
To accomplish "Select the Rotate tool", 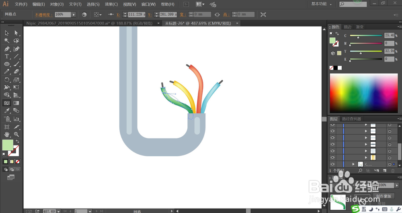I will 7,80.
